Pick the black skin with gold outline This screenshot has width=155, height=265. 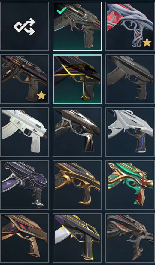click(x=77, y=238)
